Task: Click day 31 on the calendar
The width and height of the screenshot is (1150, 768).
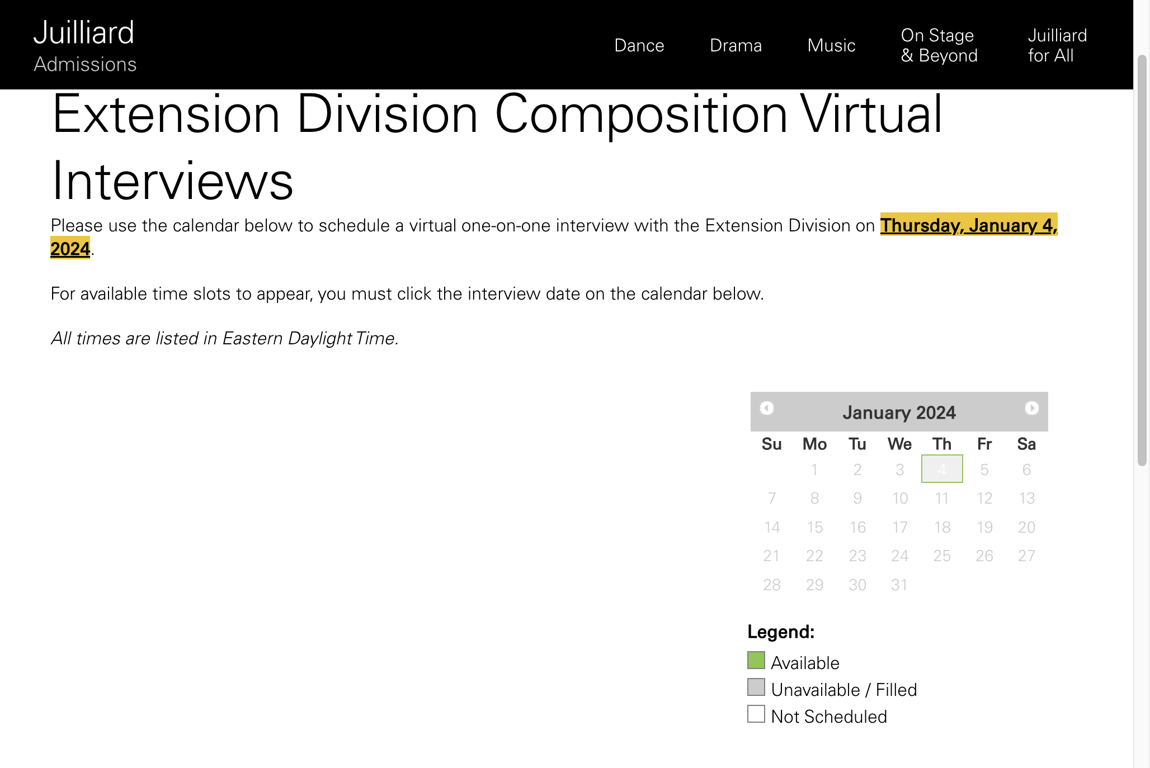Action: tap(899, 585)
